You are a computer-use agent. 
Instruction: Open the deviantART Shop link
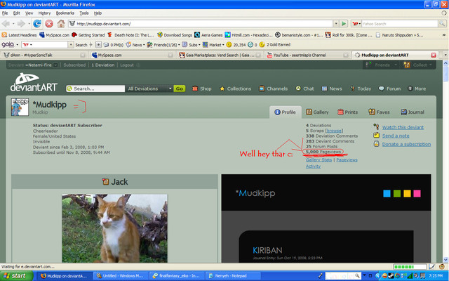pyautogui.click(x=202, y=89)
